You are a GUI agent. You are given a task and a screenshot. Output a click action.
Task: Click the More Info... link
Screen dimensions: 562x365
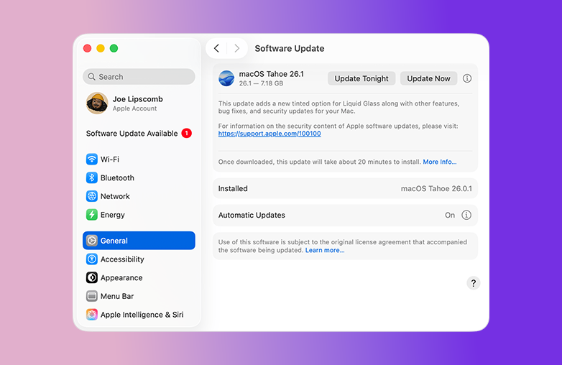point(440,162)
